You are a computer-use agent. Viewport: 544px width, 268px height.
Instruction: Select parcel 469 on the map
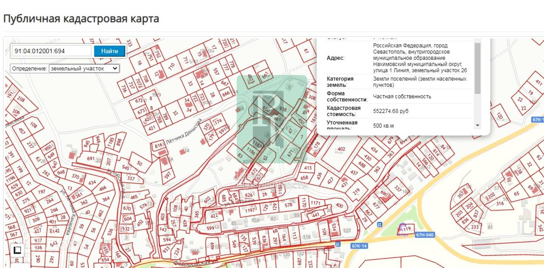click(x=212, y=245)
